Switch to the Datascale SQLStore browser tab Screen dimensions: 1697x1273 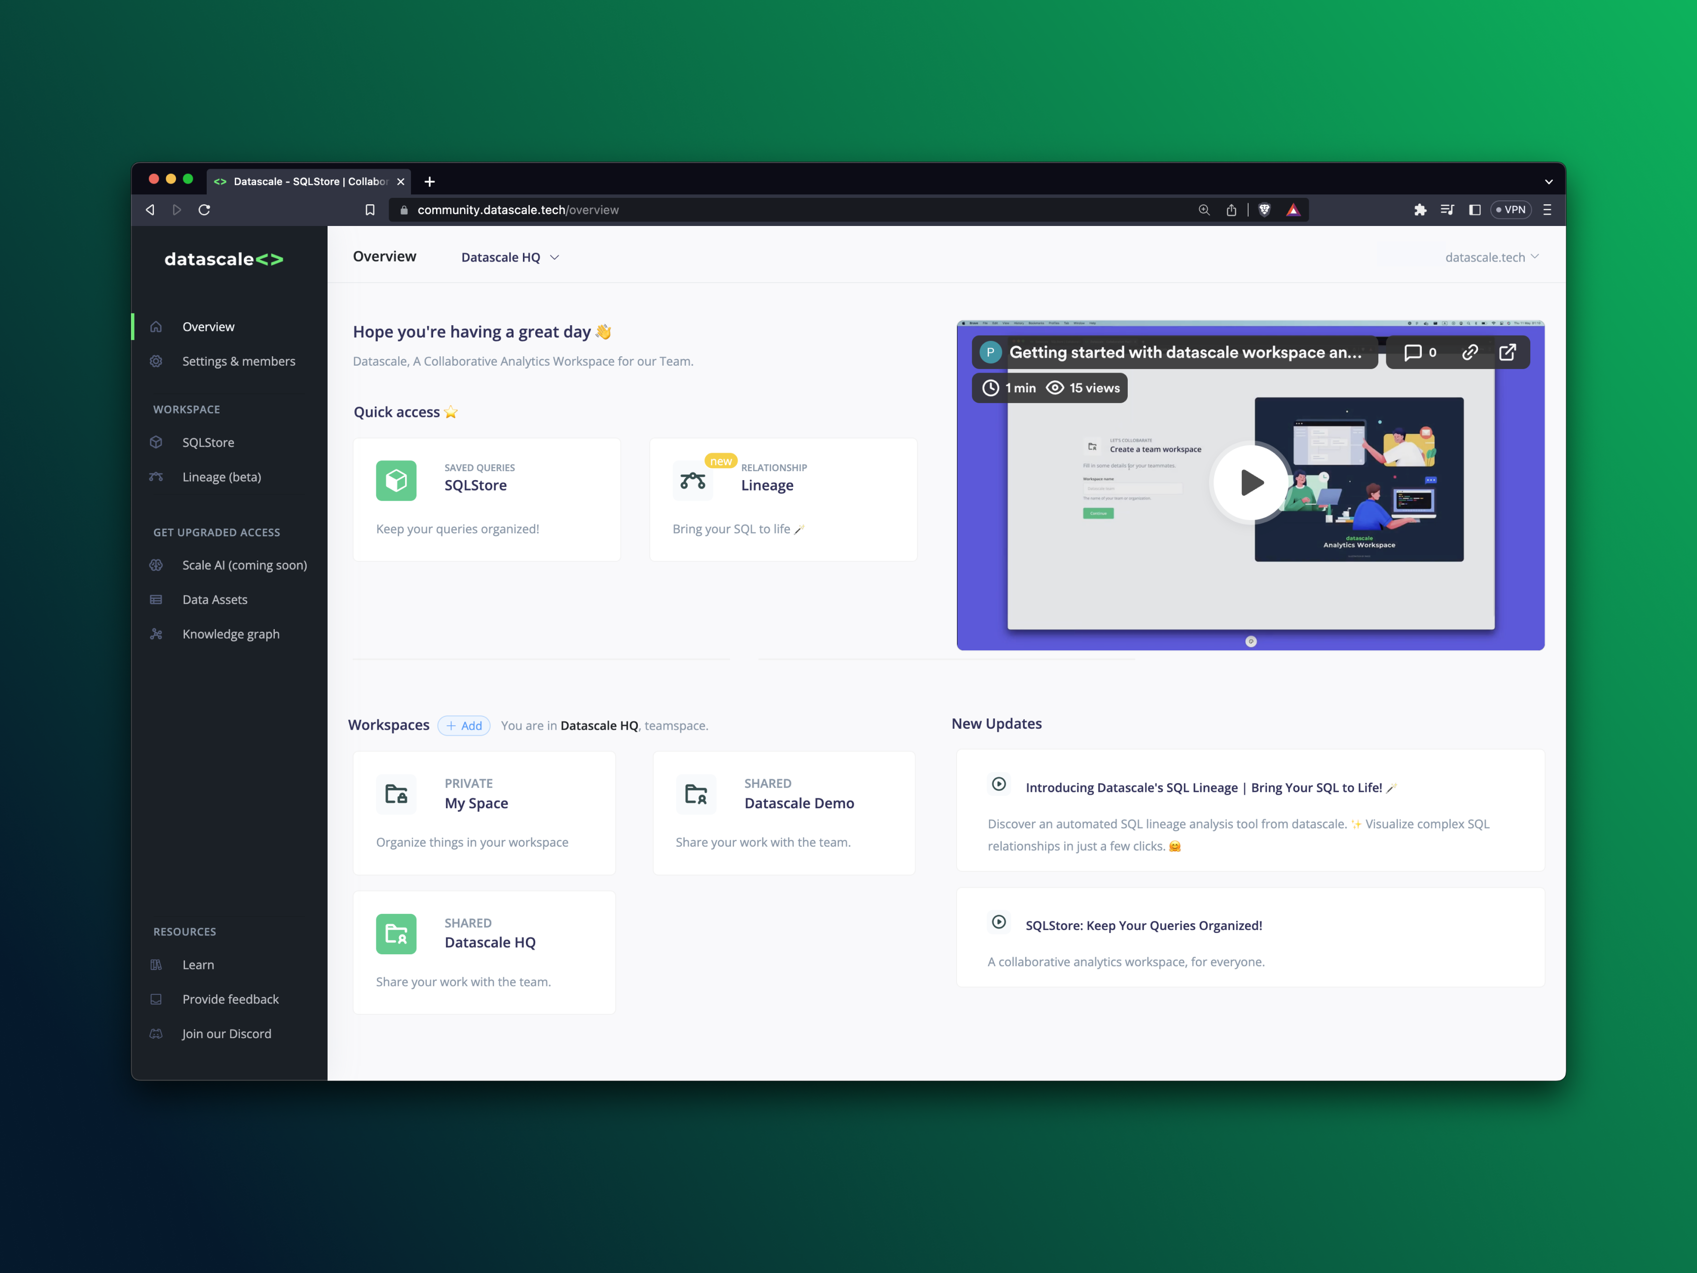(x=309, y=181)
